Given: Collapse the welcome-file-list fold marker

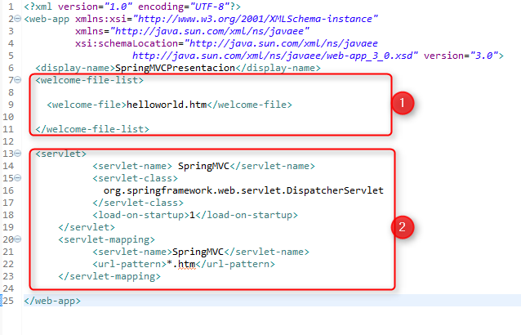Looking at the screenshot, I should [x=18, y=80].
